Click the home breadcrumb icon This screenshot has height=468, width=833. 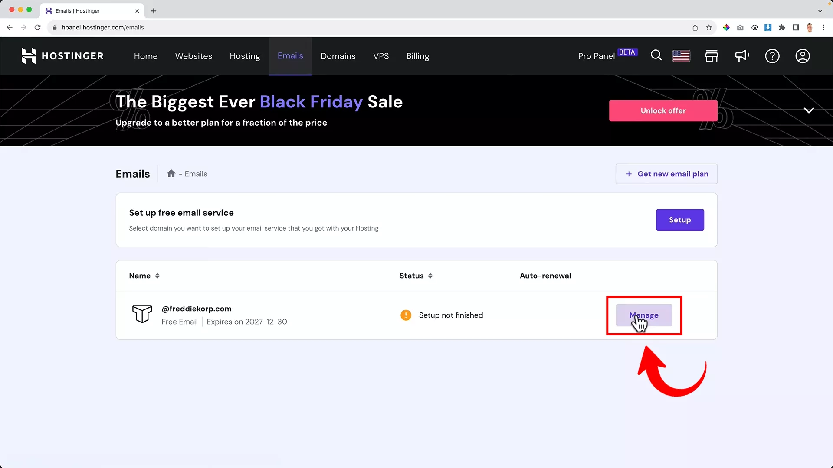[x=171, y=174]
